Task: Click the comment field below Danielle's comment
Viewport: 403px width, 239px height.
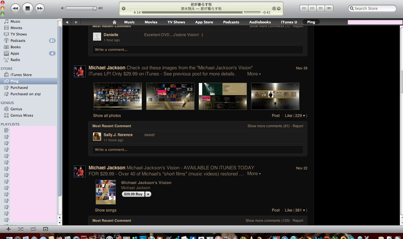Action: pyautogui.click(x=198, y=50)
